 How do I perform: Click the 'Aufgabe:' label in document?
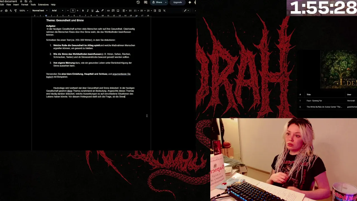(x=51, y=26)
